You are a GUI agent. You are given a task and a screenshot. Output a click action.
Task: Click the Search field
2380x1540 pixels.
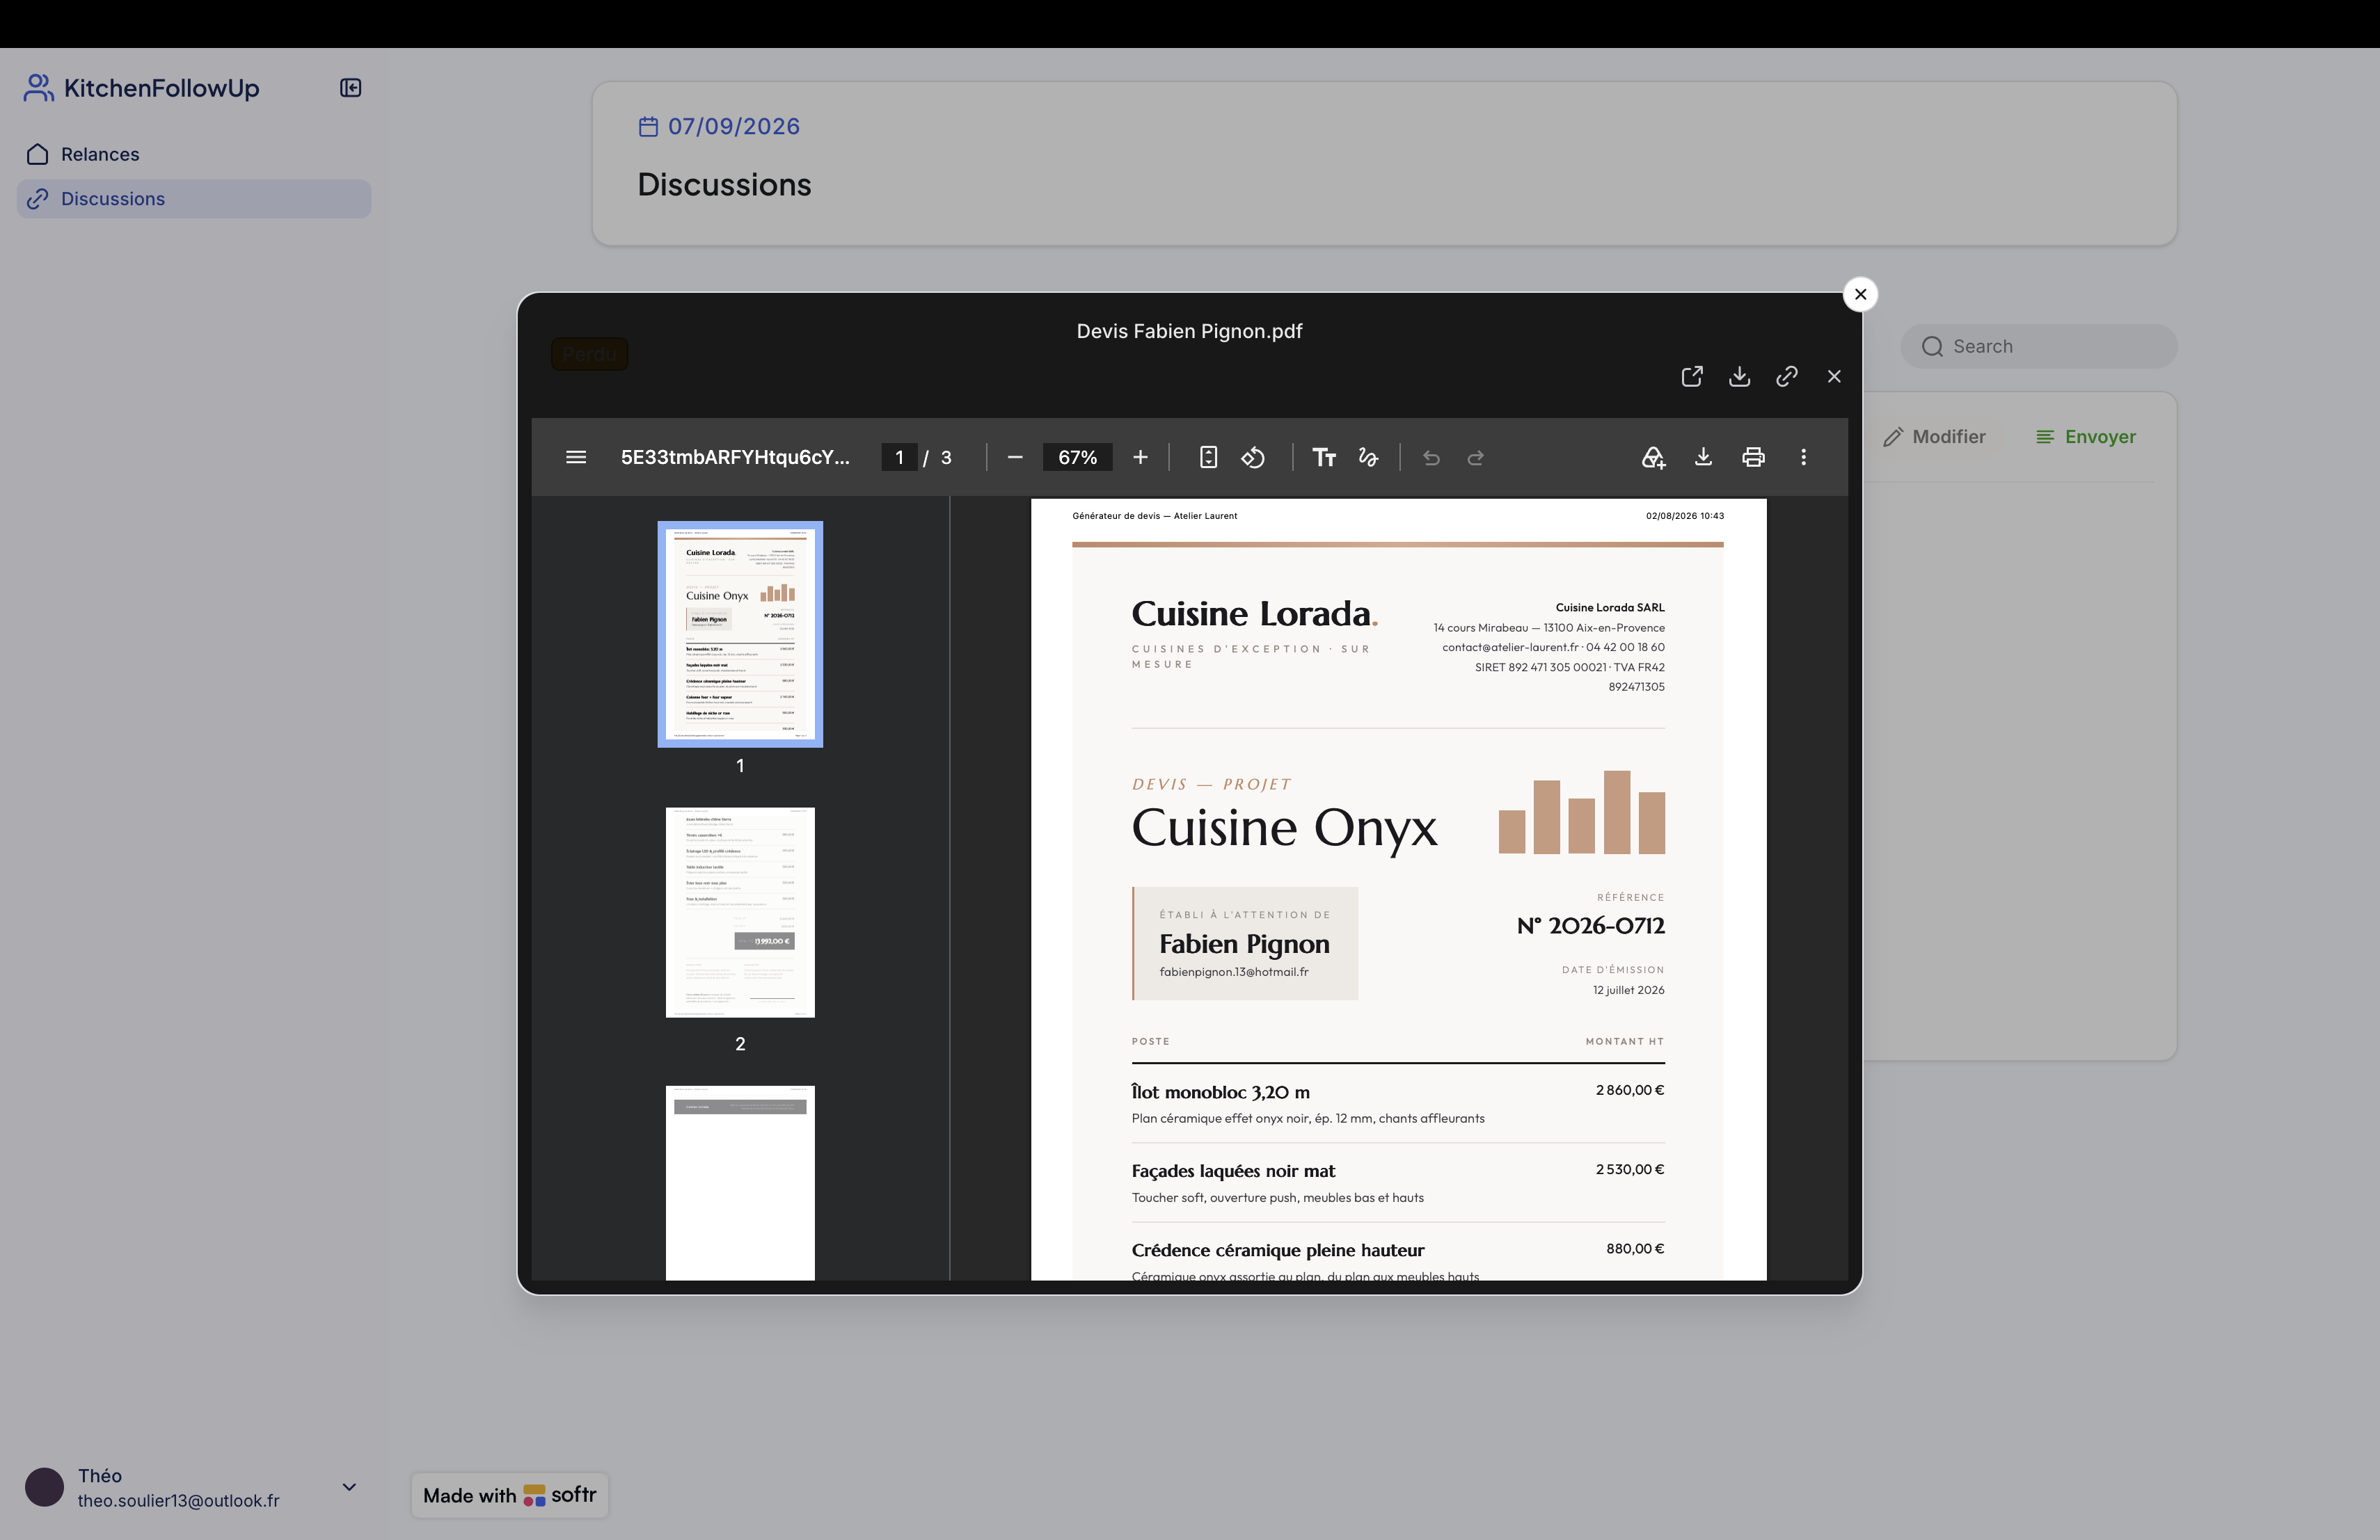click(2038, 346)
